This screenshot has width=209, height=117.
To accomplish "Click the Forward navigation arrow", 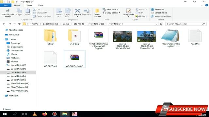I will [10, 24].
